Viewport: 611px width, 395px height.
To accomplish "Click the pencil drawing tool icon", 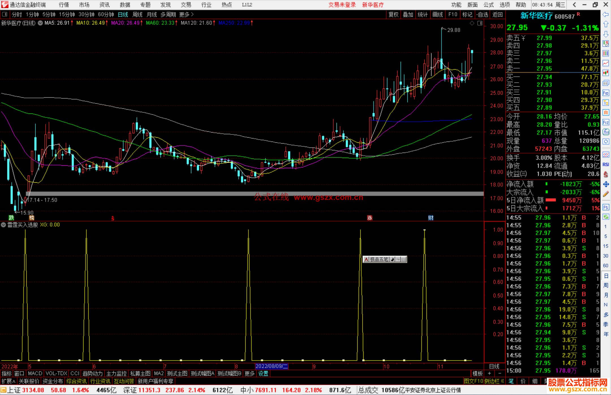I will click(606, 194).
